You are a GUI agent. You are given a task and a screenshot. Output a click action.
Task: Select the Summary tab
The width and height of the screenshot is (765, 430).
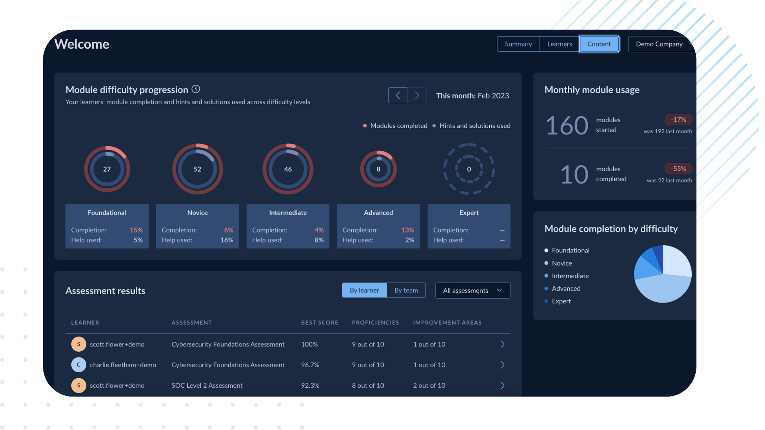click(518, 43)
